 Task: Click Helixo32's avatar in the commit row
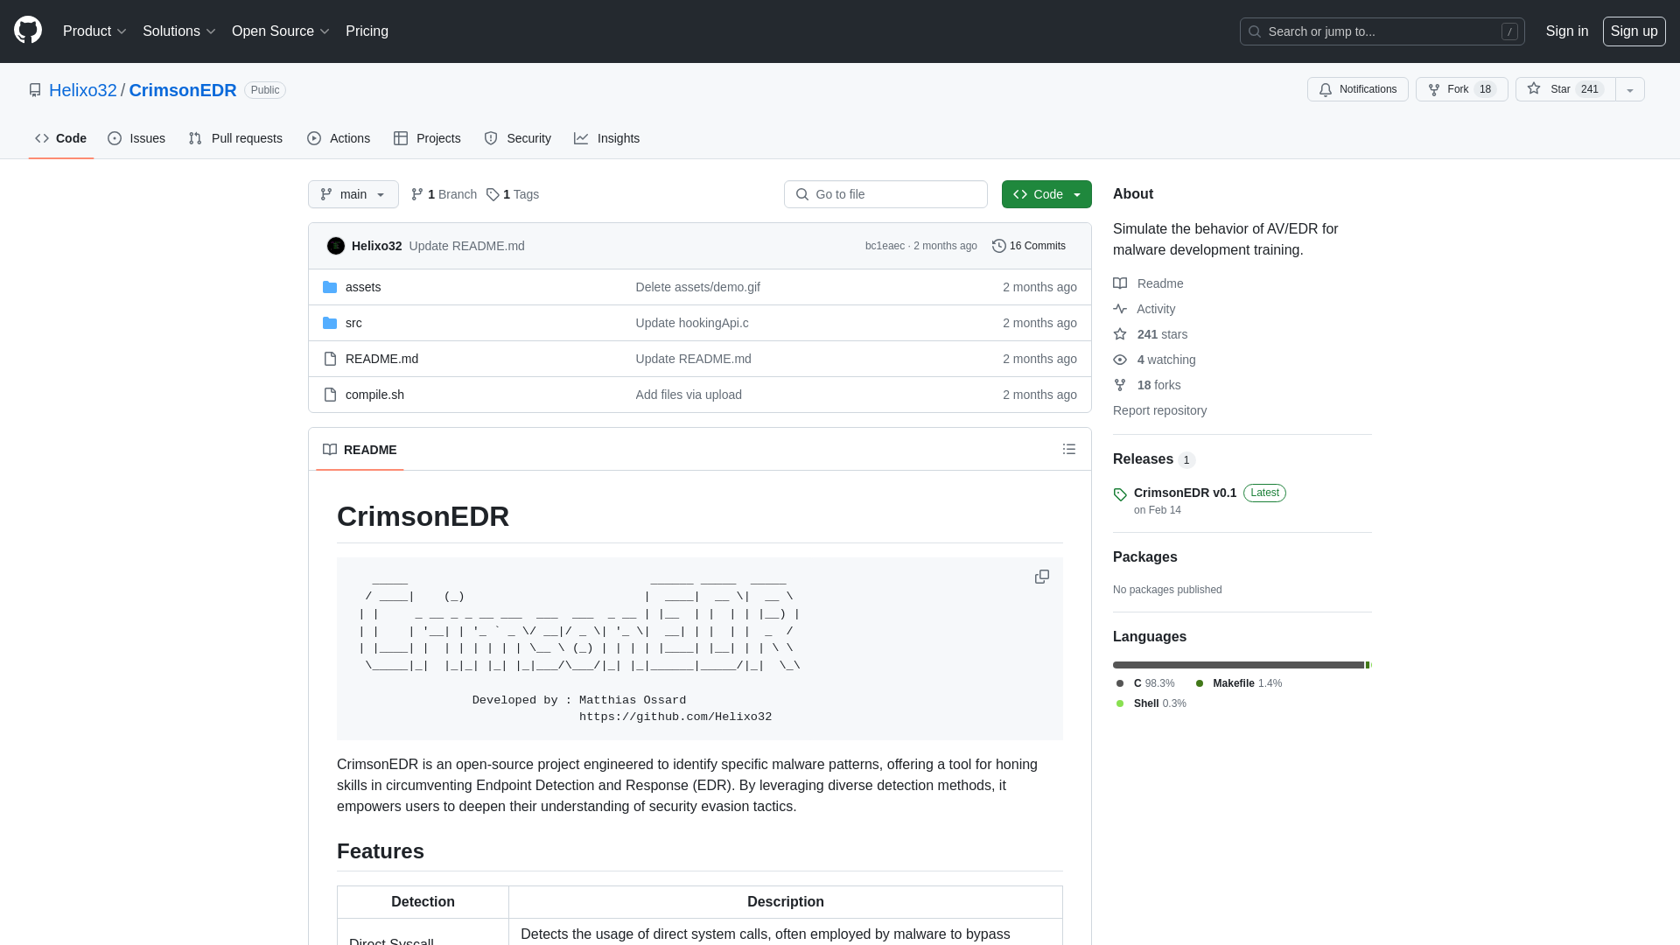click(336, 246)
